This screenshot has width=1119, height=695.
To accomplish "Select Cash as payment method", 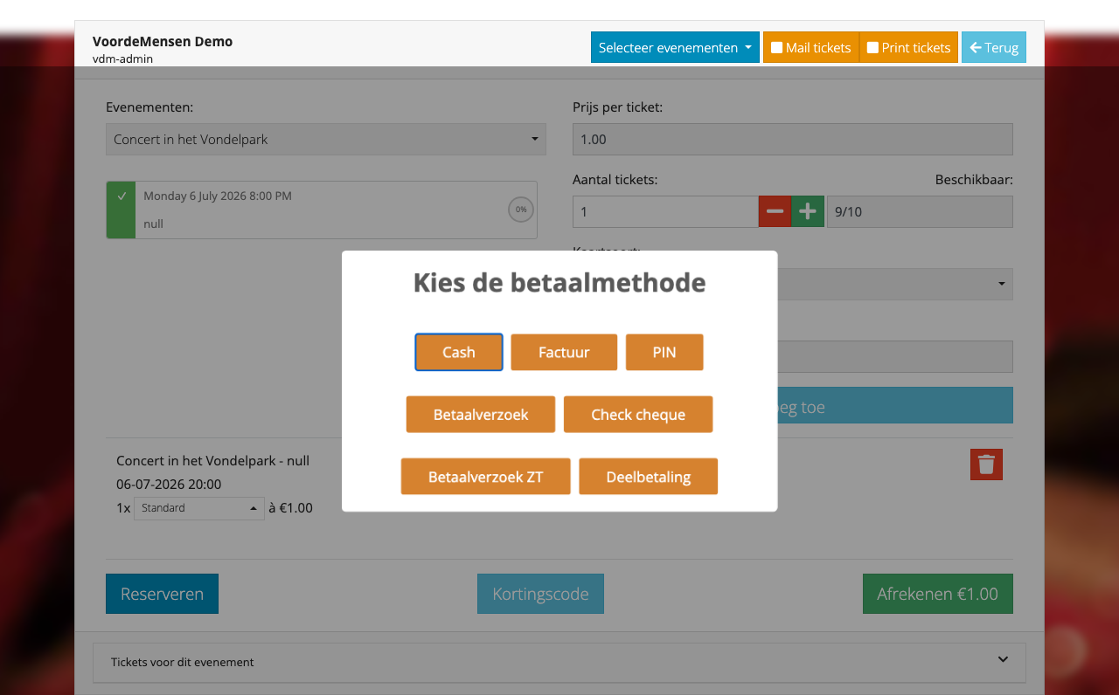I will tap(458, 352).
